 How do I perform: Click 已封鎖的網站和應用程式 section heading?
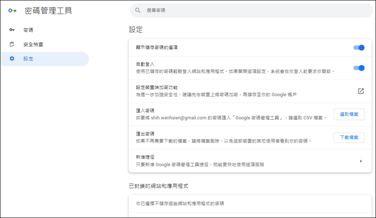click(x=158, y=186)
